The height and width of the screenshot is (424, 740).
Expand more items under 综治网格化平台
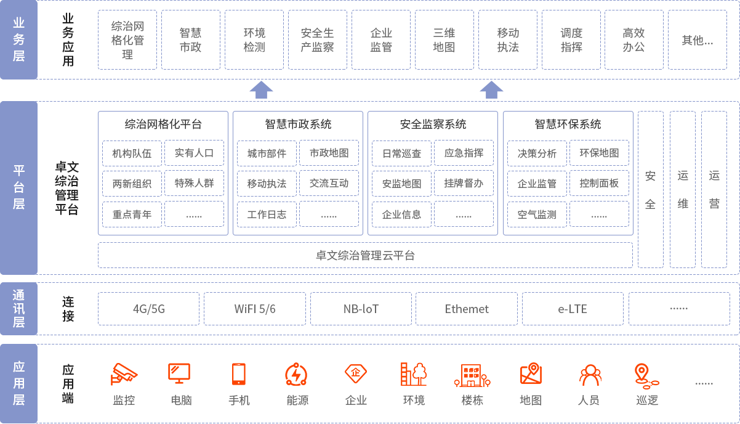(195, 213)
